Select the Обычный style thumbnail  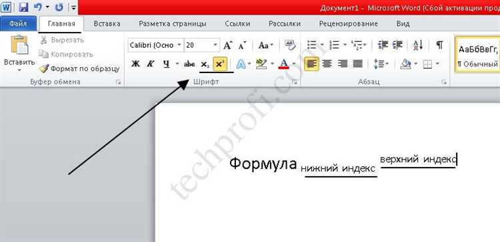(478, 55)
